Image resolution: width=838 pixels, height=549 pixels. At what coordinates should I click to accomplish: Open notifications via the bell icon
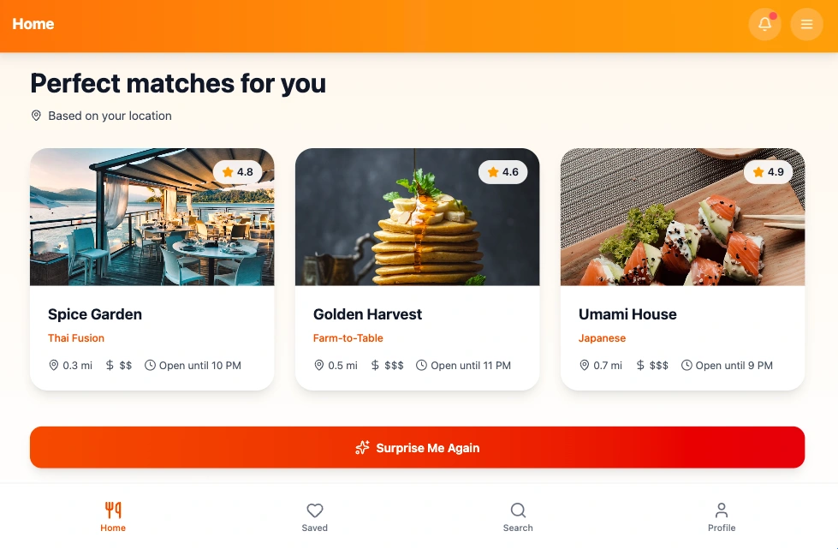click(x=764, y=24)
